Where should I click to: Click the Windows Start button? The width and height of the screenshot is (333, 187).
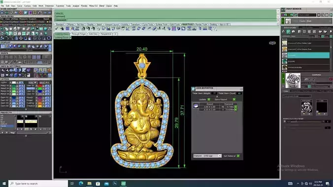(x=4, y=184)
